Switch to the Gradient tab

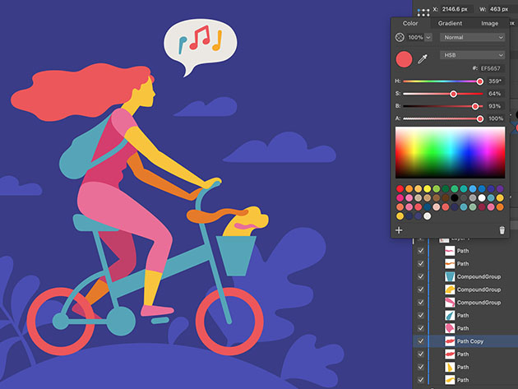[x=450, y=24]
